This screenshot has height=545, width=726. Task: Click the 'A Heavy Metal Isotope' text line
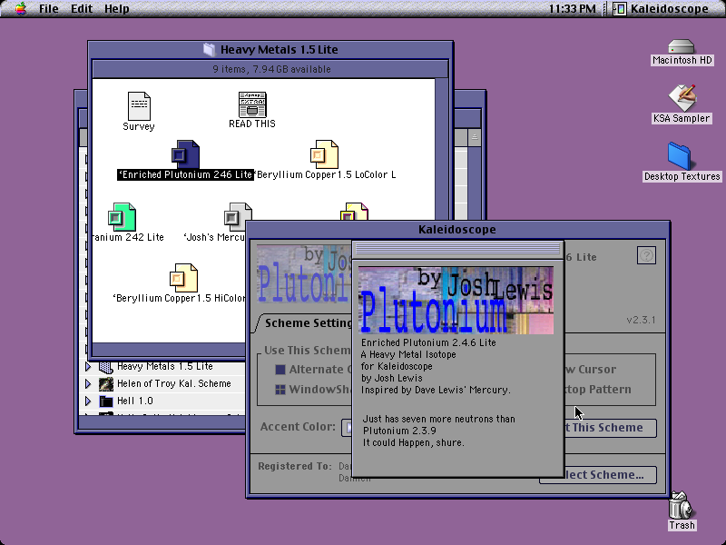tap(408, 354)
